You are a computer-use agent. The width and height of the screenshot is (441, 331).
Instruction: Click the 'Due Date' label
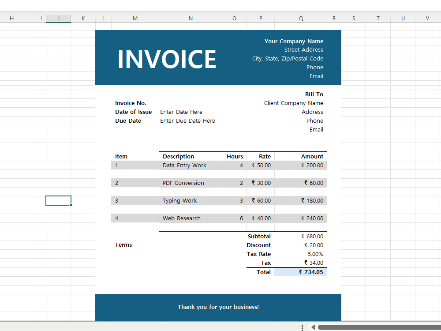click(128, 121)
